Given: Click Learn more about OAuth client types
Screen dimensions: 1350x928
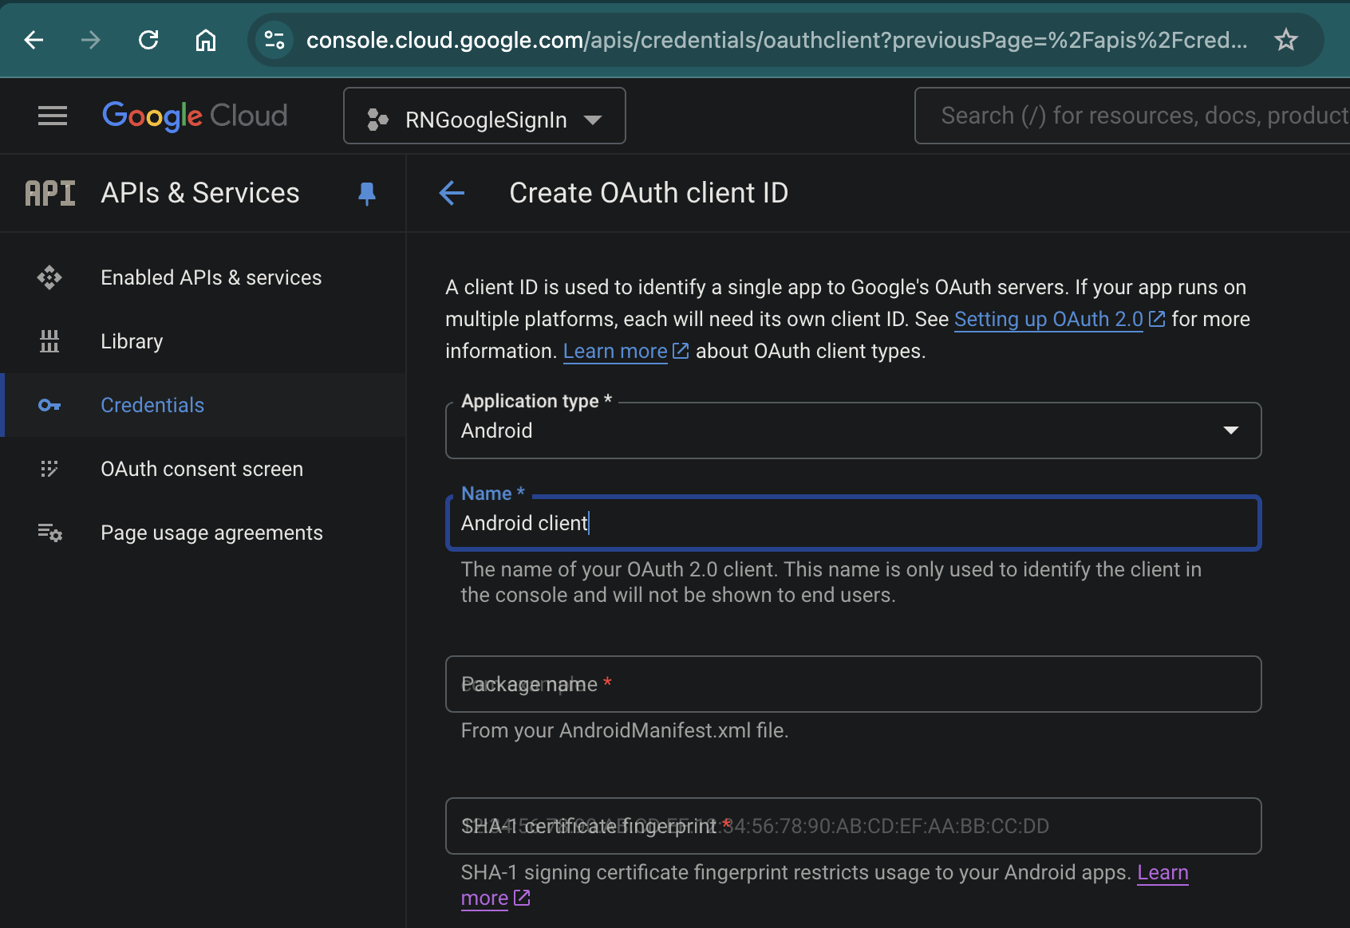Looking at the screenshot, I should [615, 351].
